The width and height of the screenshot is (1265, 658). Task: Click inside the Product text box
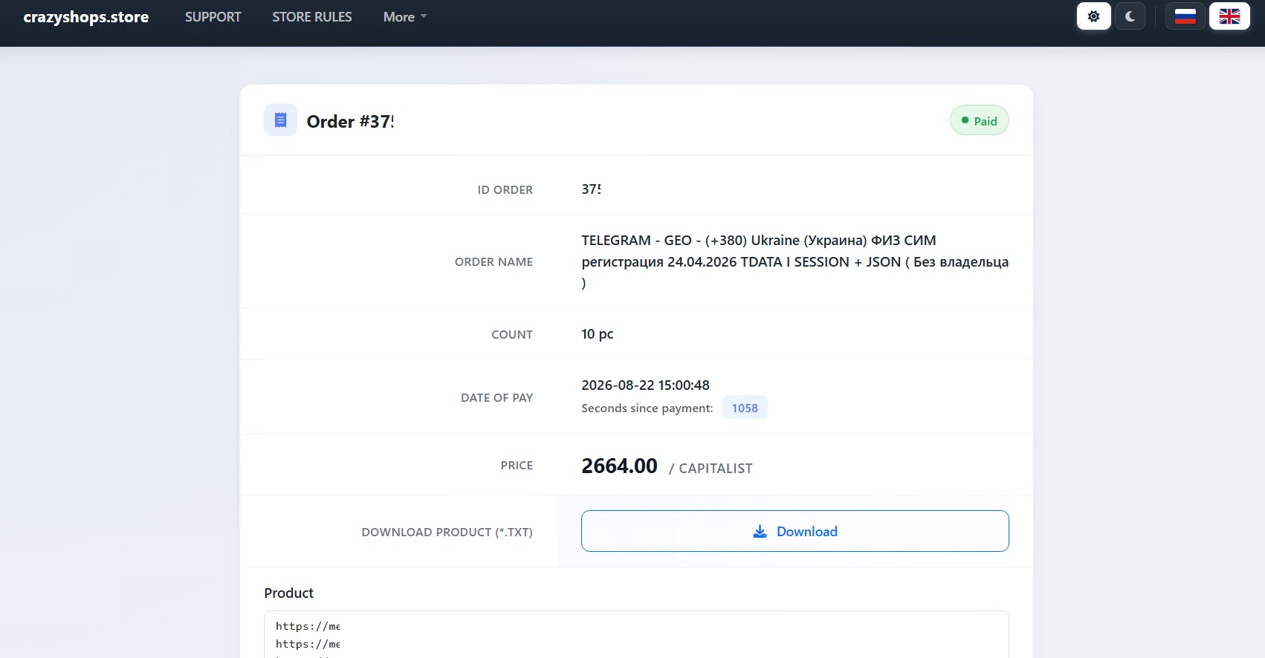[x=636, y=634]
